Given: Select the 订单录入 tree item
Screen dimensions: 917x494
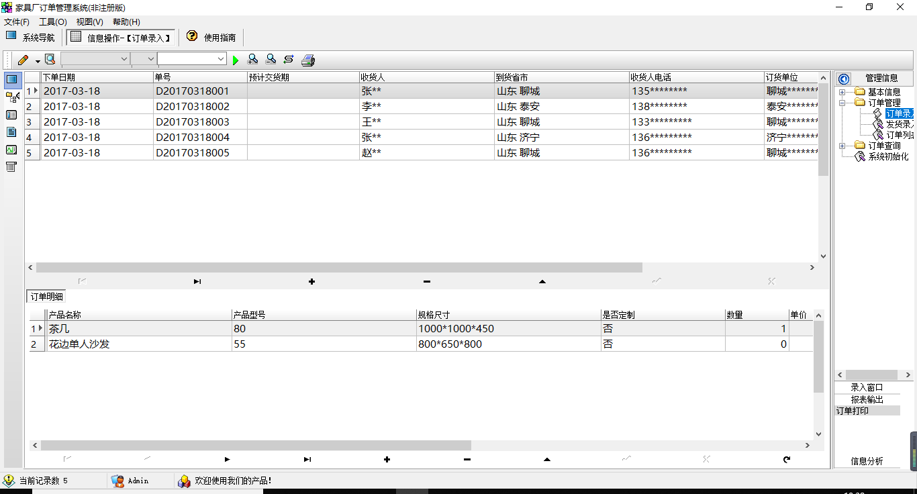Looking at the screenshot, I should [900, 113].
